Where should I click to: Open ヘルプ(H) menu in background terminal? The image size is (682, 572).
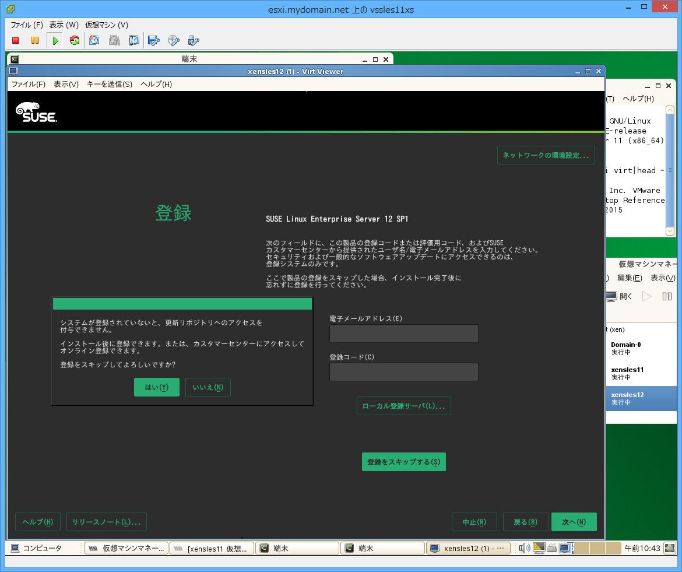coord(638,99)
